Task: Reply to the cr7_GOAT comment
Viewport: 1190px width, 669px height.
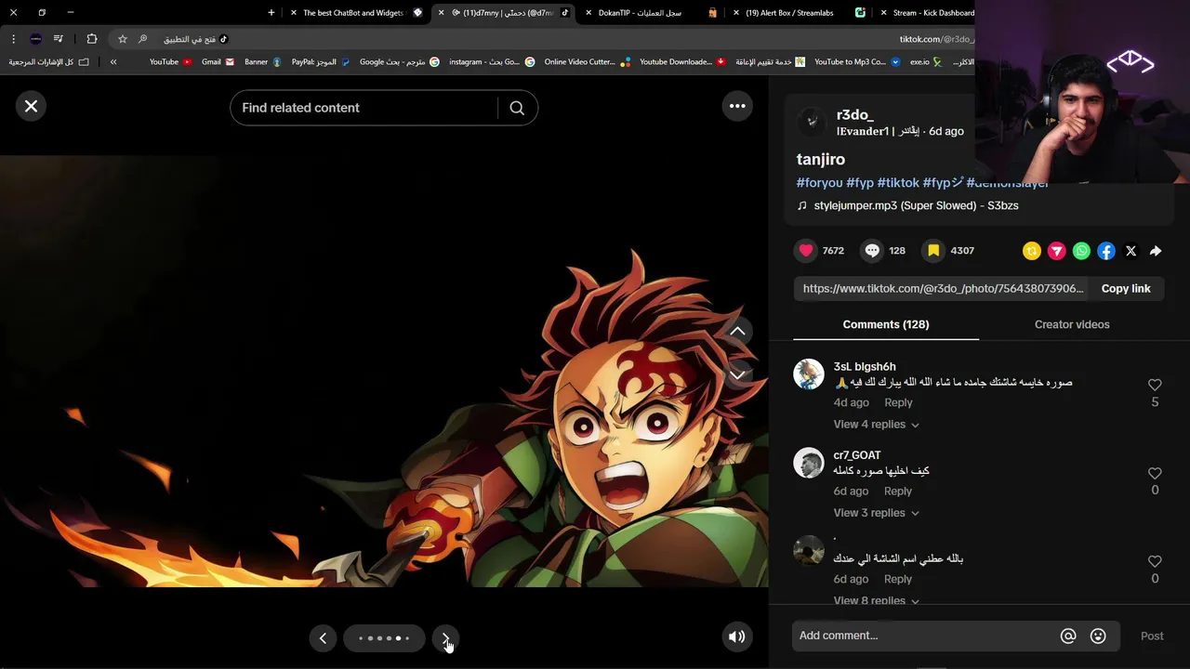Action: click(898, 491)
